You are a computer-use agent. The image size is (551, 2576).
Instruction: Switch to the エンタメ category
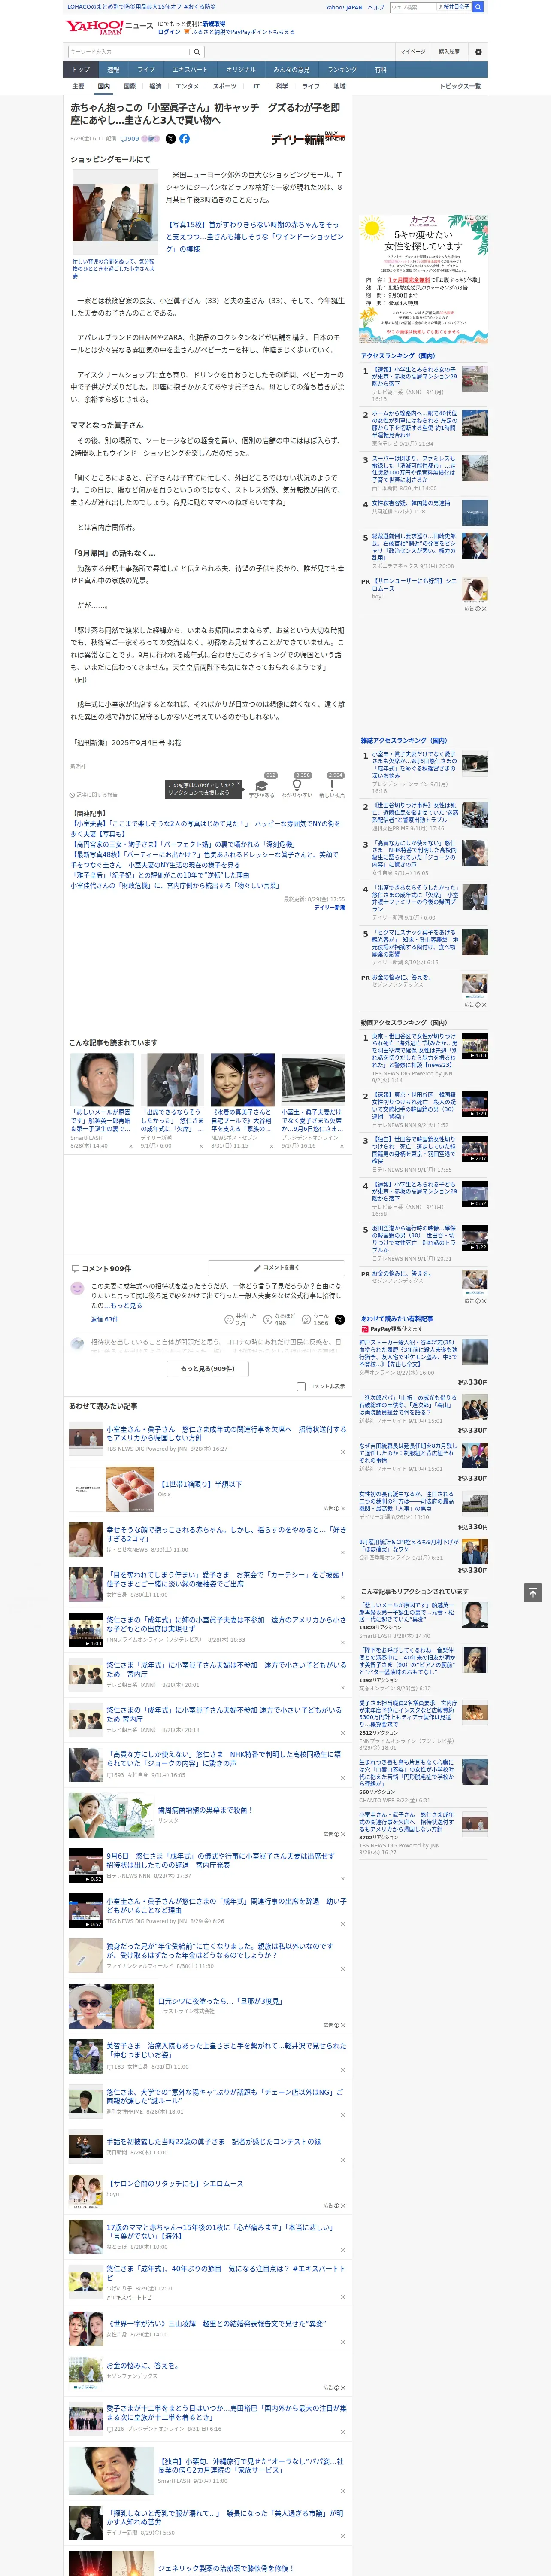coord(187,86)
